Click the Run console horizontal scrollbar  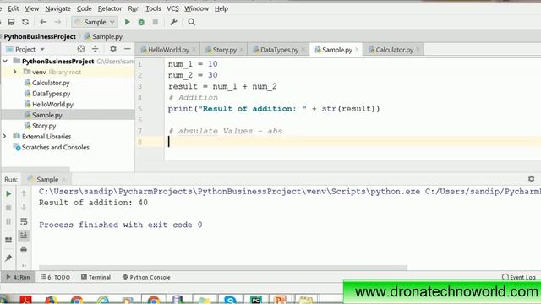[x=223, y=268]
